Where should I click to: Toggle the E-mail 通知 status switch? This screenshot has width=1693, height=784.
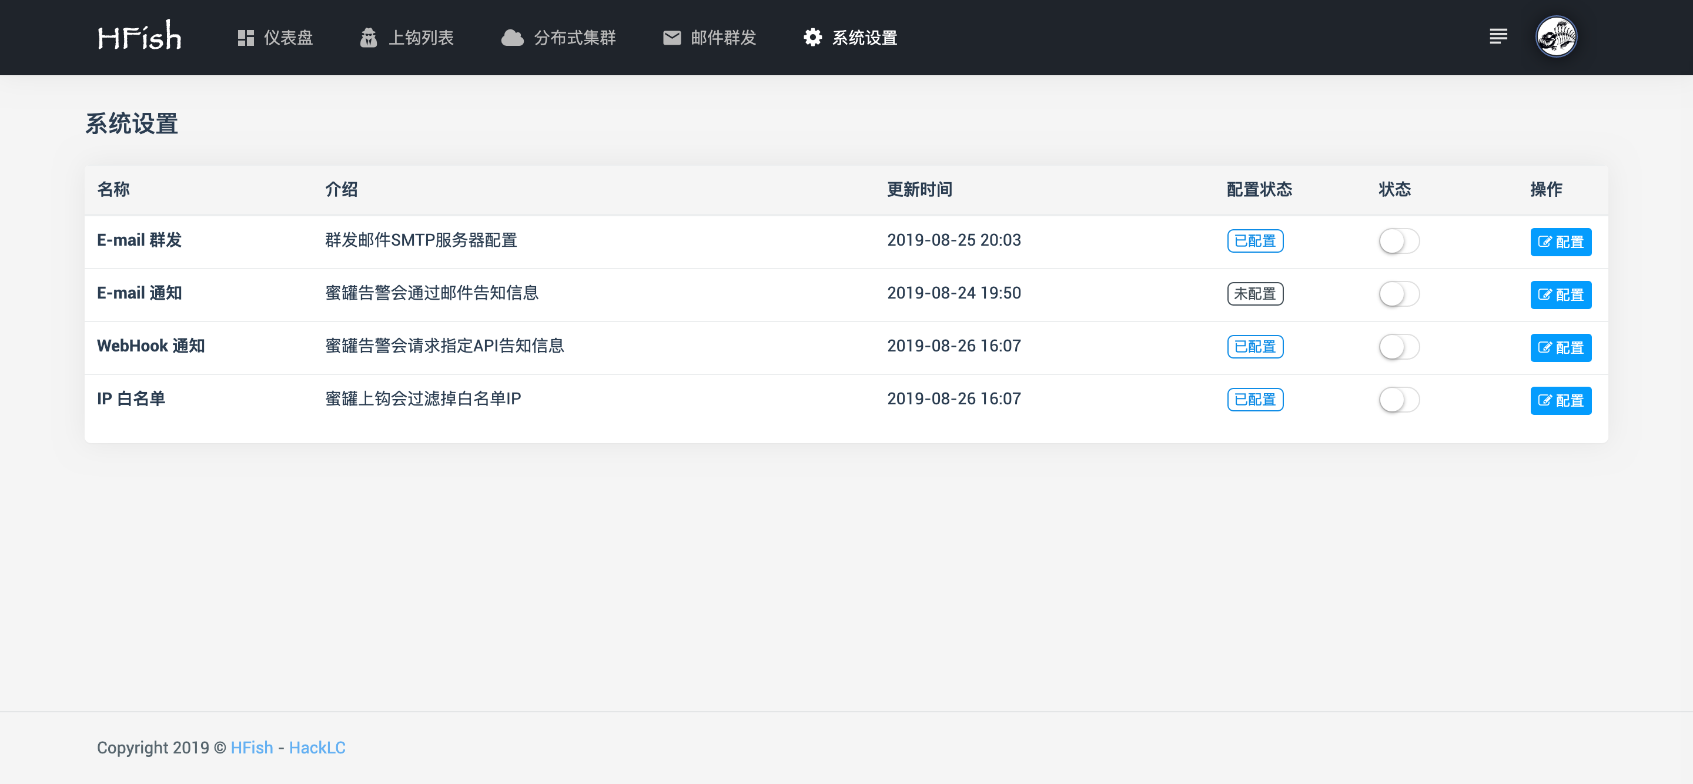(1398, 294)
